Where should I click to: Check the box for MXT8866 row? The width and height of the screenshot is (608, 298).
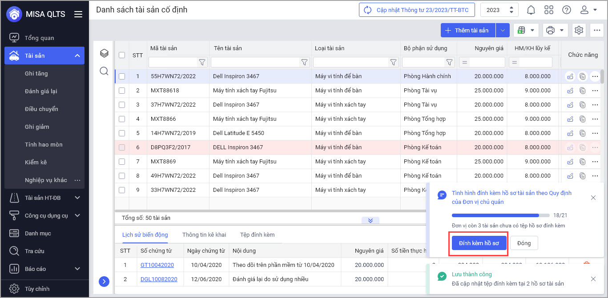[x=122, y=119]
